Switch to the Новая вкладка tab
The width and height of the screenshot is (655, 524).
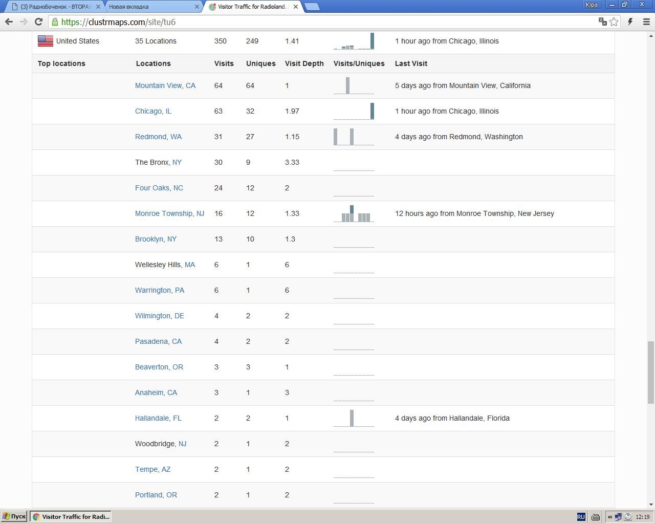tap(154, 7)
